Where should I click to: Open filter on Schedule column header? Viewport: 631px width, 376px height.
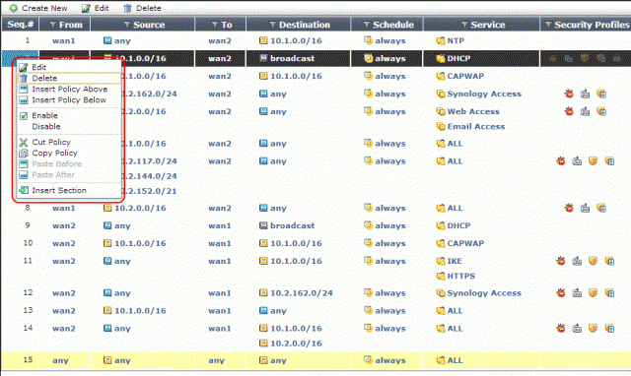coord(366,25)
